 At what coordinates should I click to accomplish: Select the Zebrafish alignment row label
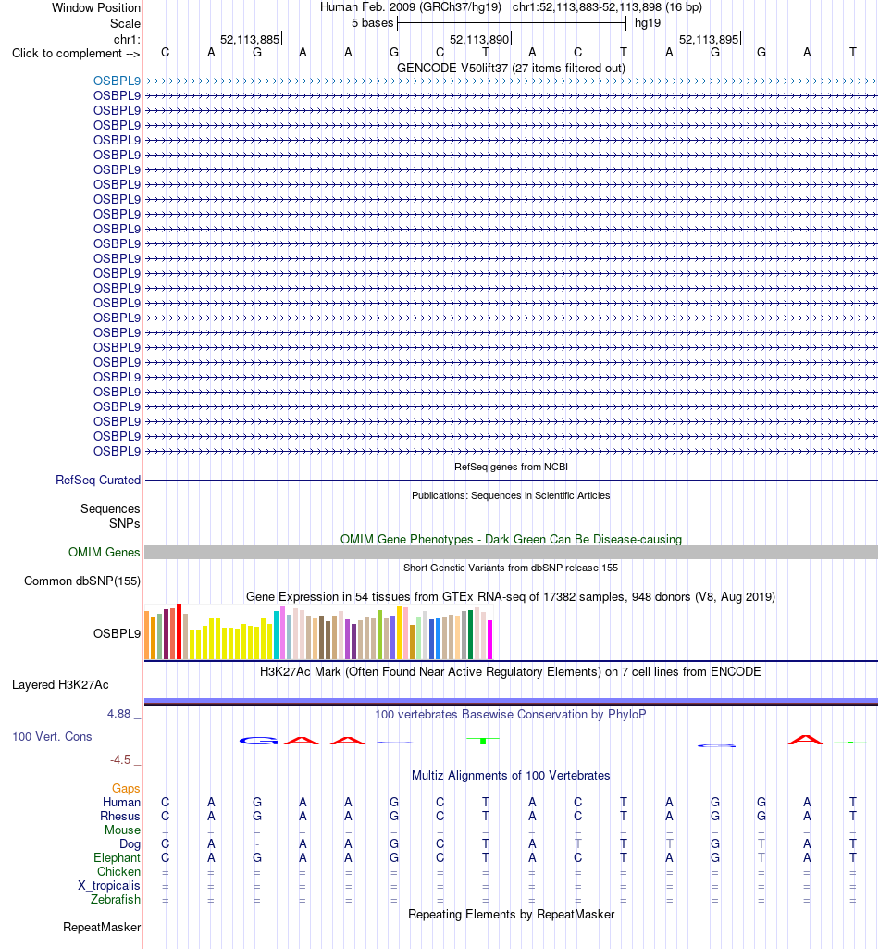[x=116, y=899]
